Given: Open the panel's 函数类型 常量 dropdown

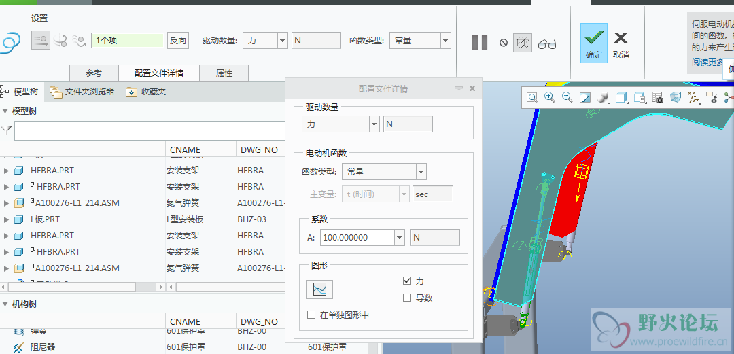Looking at the screenshot, I should pyautogui.click(x=421, y=171).
